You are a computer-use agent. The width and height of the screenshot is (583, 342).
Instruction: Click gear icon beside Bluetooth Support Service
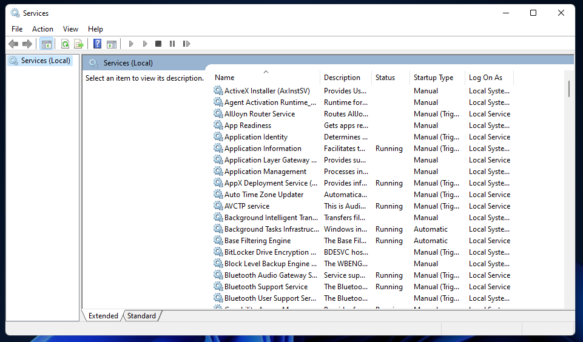click(218, 286)
